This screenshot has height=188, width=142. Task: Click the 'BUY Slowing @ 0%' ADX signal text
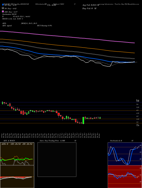point(45,26)
